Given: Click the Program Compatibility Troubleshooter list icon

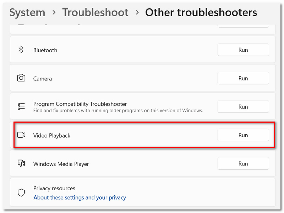Looking at the screenshot, I should point(21,106).
